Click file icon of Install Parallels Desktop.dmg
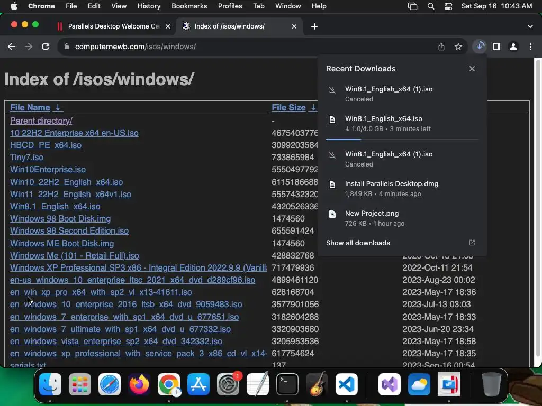 332,184
